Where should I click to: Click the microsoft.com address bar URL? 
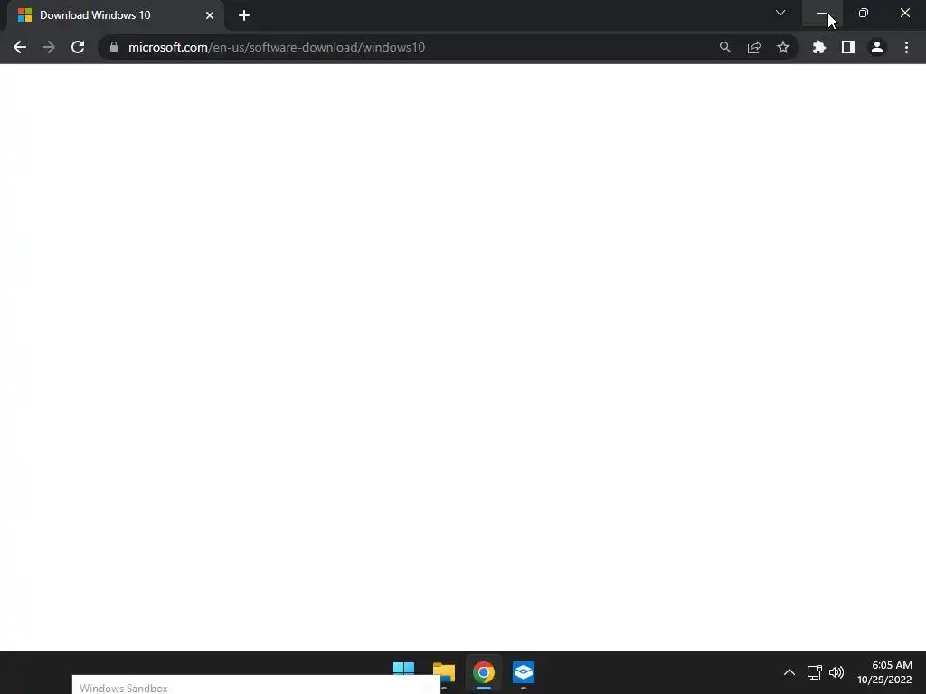click(277, 47)
